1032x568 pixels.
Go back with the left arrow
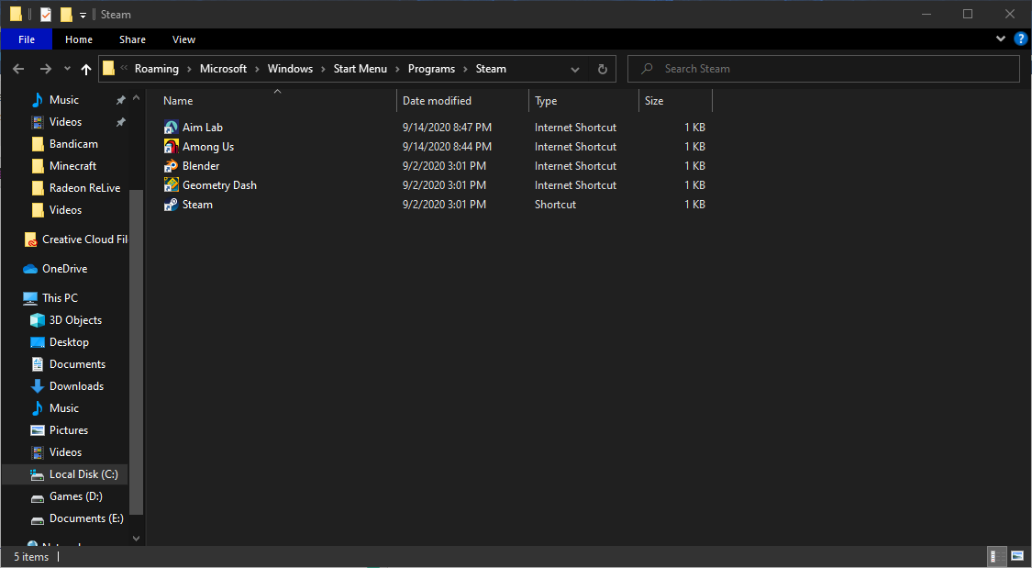tap(18, 69)
